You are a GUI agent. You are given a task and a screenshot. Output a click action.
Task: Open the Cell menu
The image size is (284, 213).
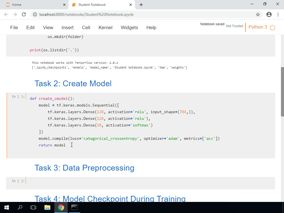click(86, 27)
